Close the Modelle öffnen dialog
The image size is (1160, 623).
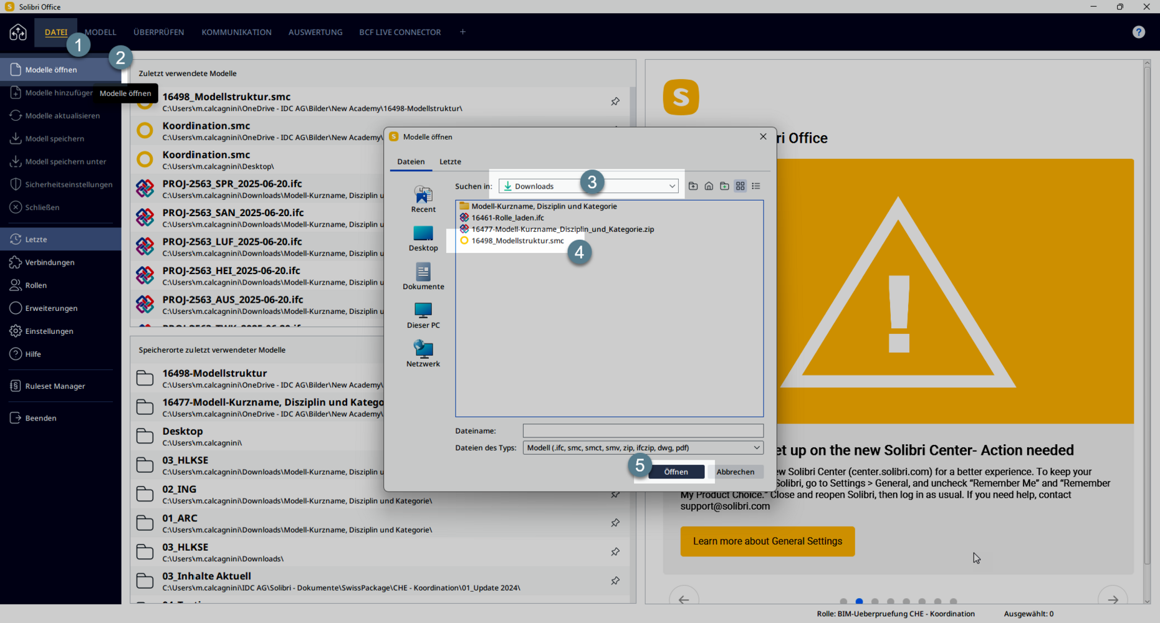763,136
